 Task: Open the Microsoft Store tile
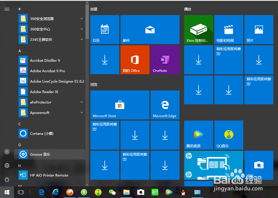click(120, 105)
